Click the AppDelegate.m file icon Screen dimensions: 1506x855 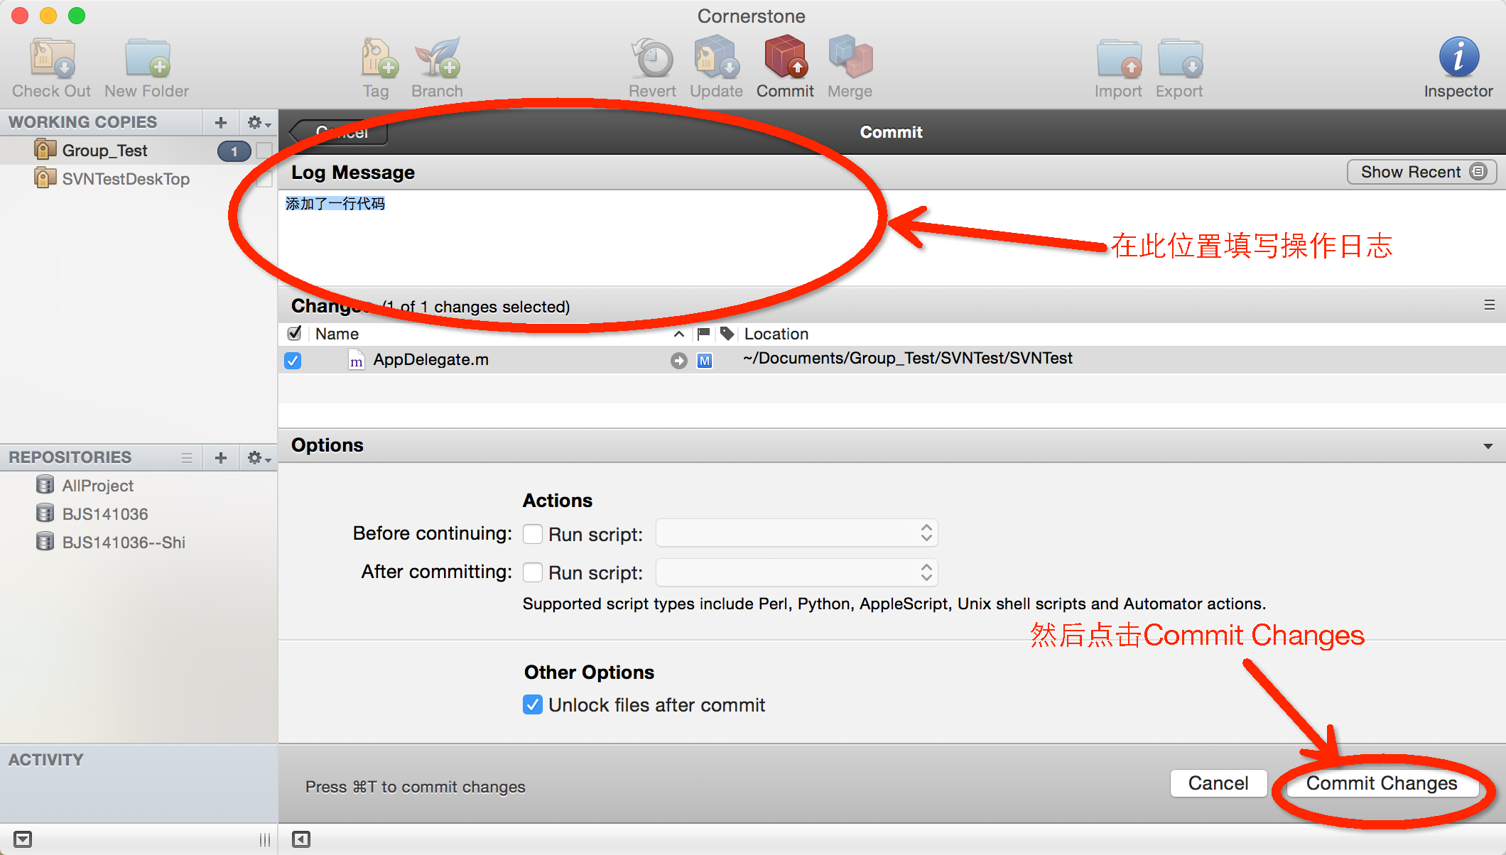click(x=357, y=360)
